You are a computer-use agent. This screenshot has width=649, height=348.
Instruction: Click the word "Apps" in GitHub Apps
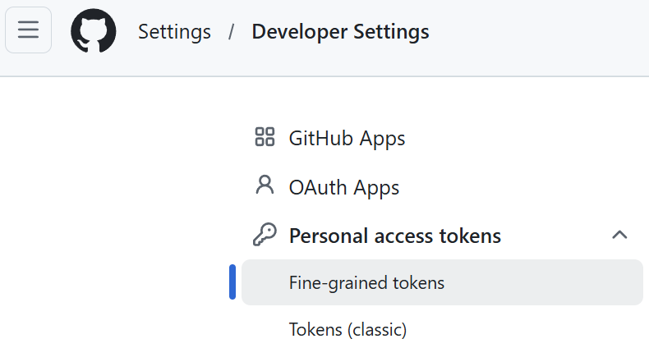383,139
